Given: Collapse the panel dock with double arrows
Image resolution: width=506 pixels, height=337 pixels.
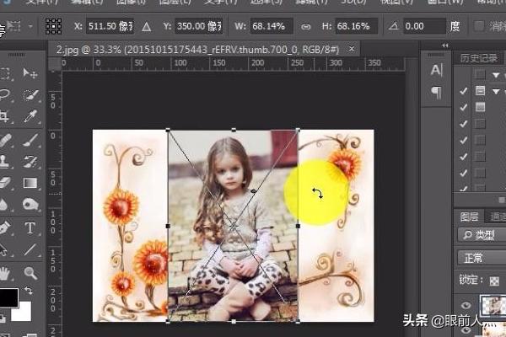Looking at the screenshot, I should tap(445, 45).
